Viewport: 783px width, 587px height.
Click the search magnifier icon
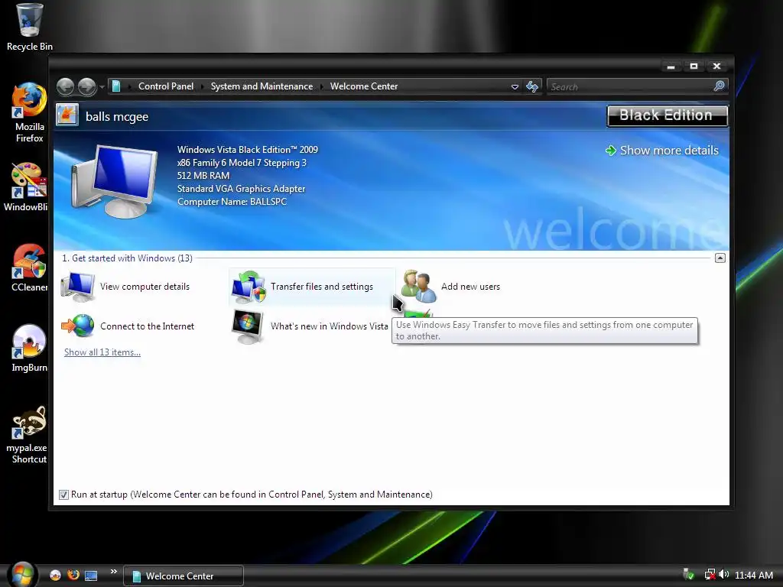(719, 86)
